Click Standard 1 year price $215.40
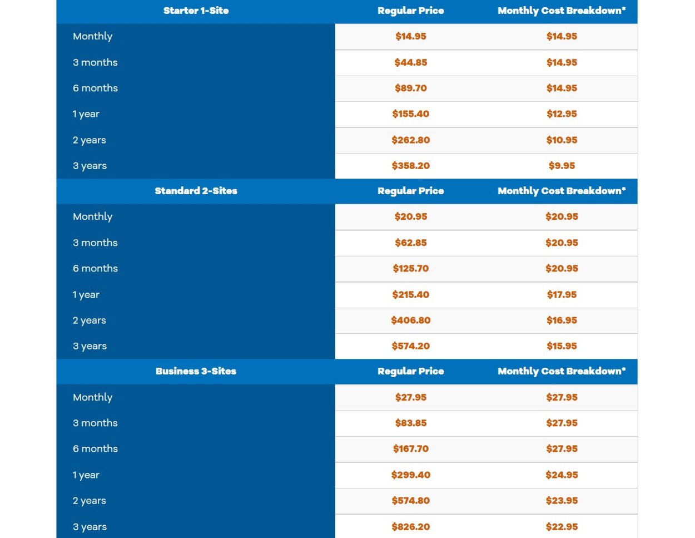695x538 pixels. point(411,295)
